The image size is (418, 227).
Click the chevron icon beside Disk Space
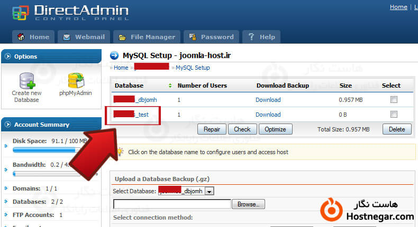[x=6, y=146]
